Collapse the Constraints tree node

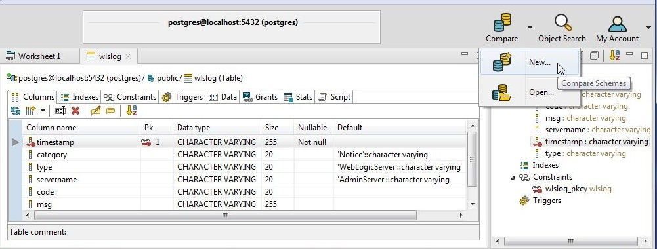(x=513, y=177)
